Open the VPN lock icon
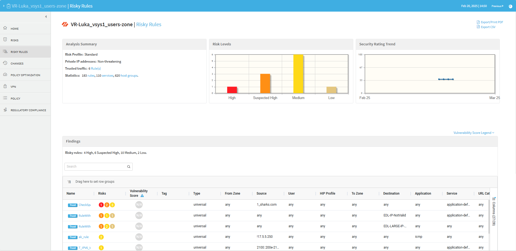516x251 pixels. (5, 86)
